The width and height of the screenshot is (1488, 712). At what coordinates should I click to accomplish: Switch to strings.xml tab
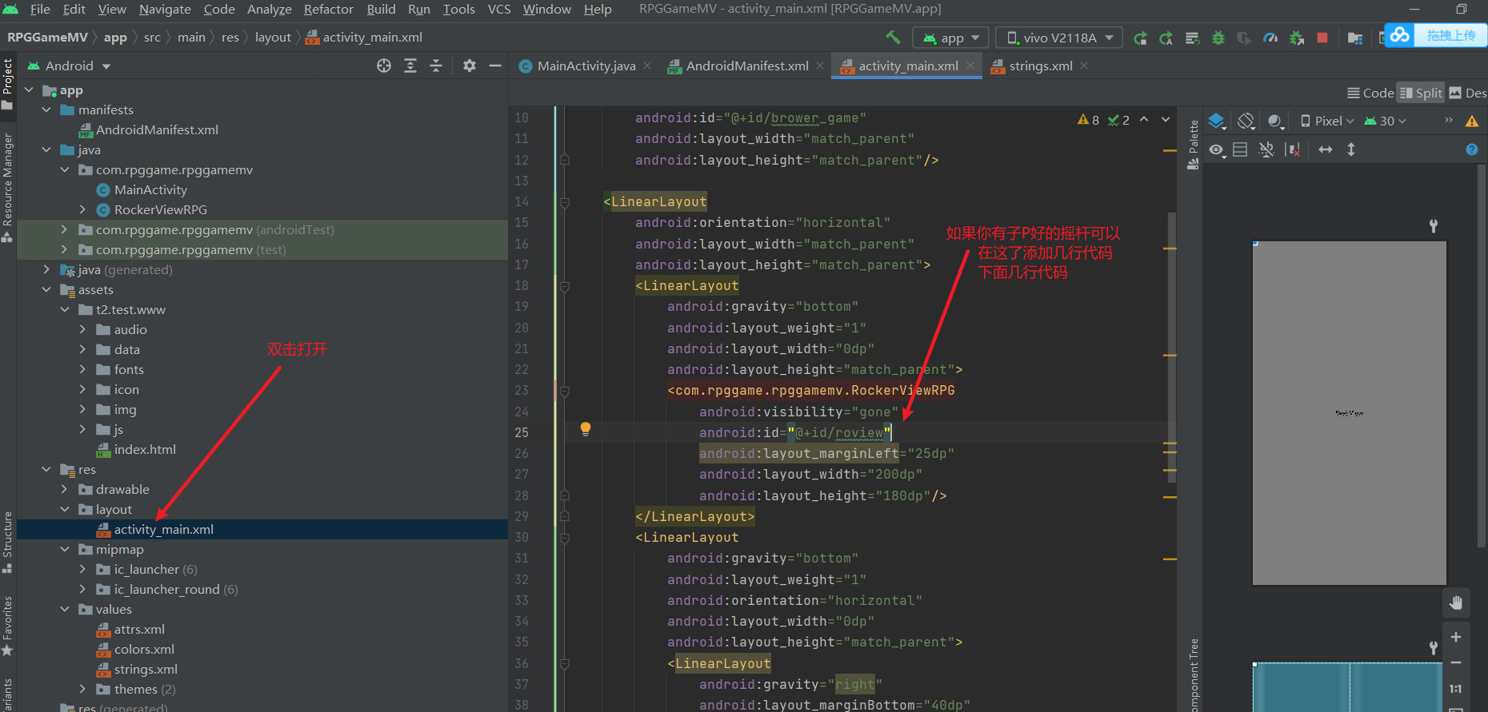(1040, 66)
